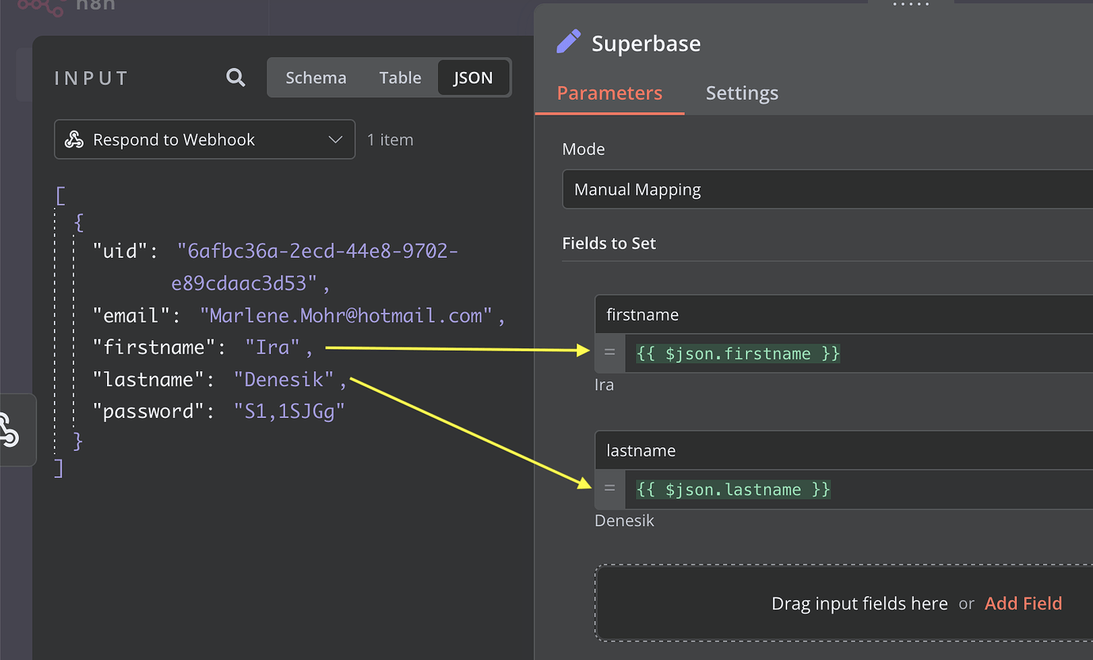Toggle firstname equals expression mode
The height and width of the screenshot is (660, 1093).
pyautogui.click(x=609, y=353)
